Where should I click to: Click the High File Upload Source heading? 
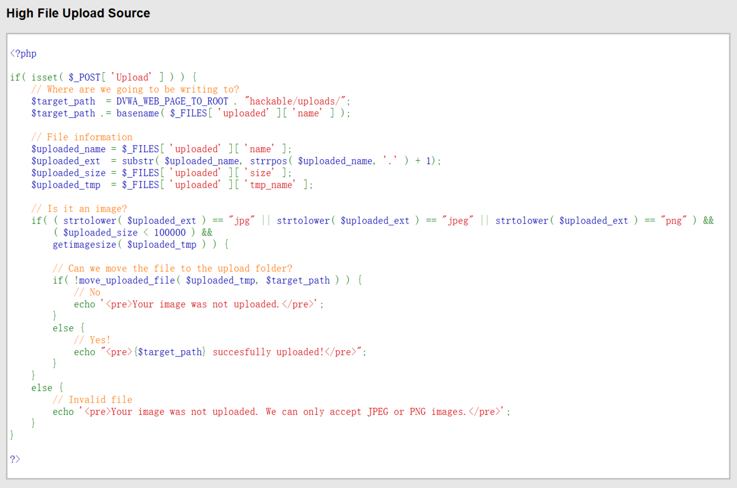[x=78, y=13]
